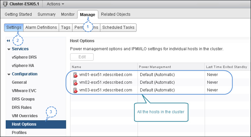Collapse the Configuration section triangle
Image resolution: width=251 pixels, height=137 pixels.
pos(9,74)
